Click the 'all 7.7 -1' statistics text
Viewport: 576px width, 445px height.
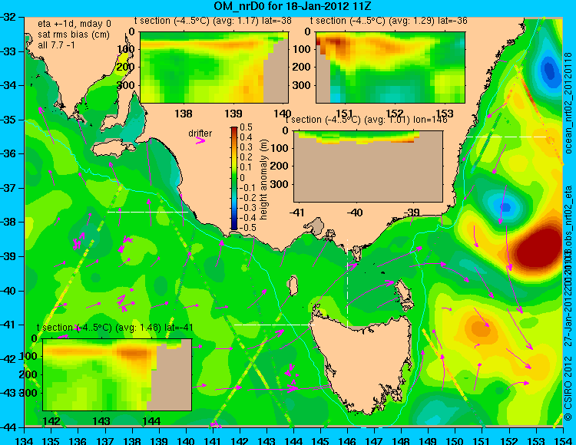tap(56, 44)
